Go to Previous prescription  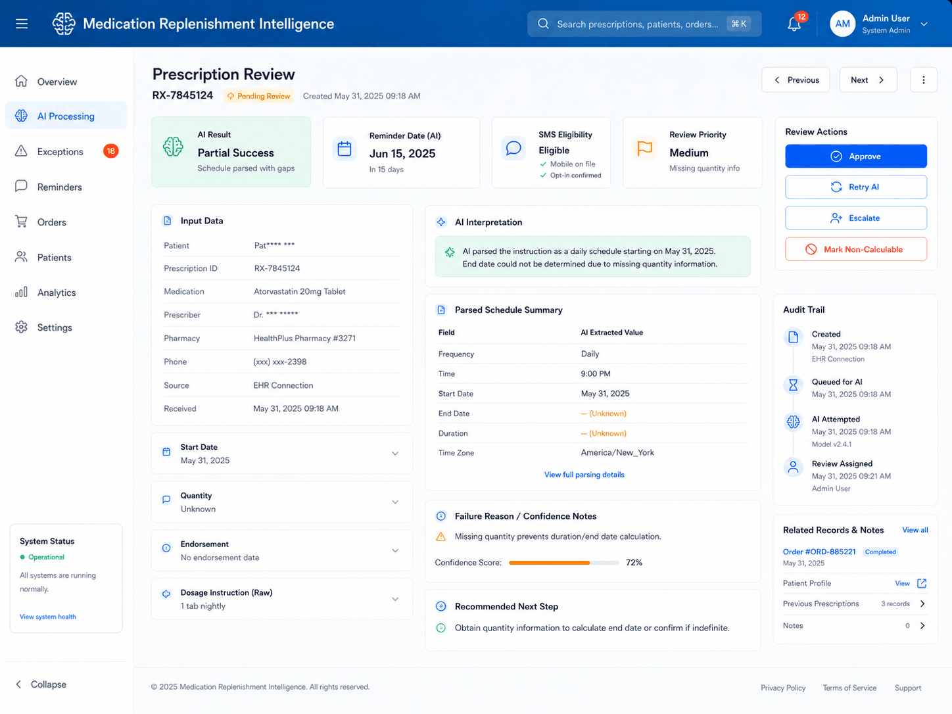pos(796,80)
